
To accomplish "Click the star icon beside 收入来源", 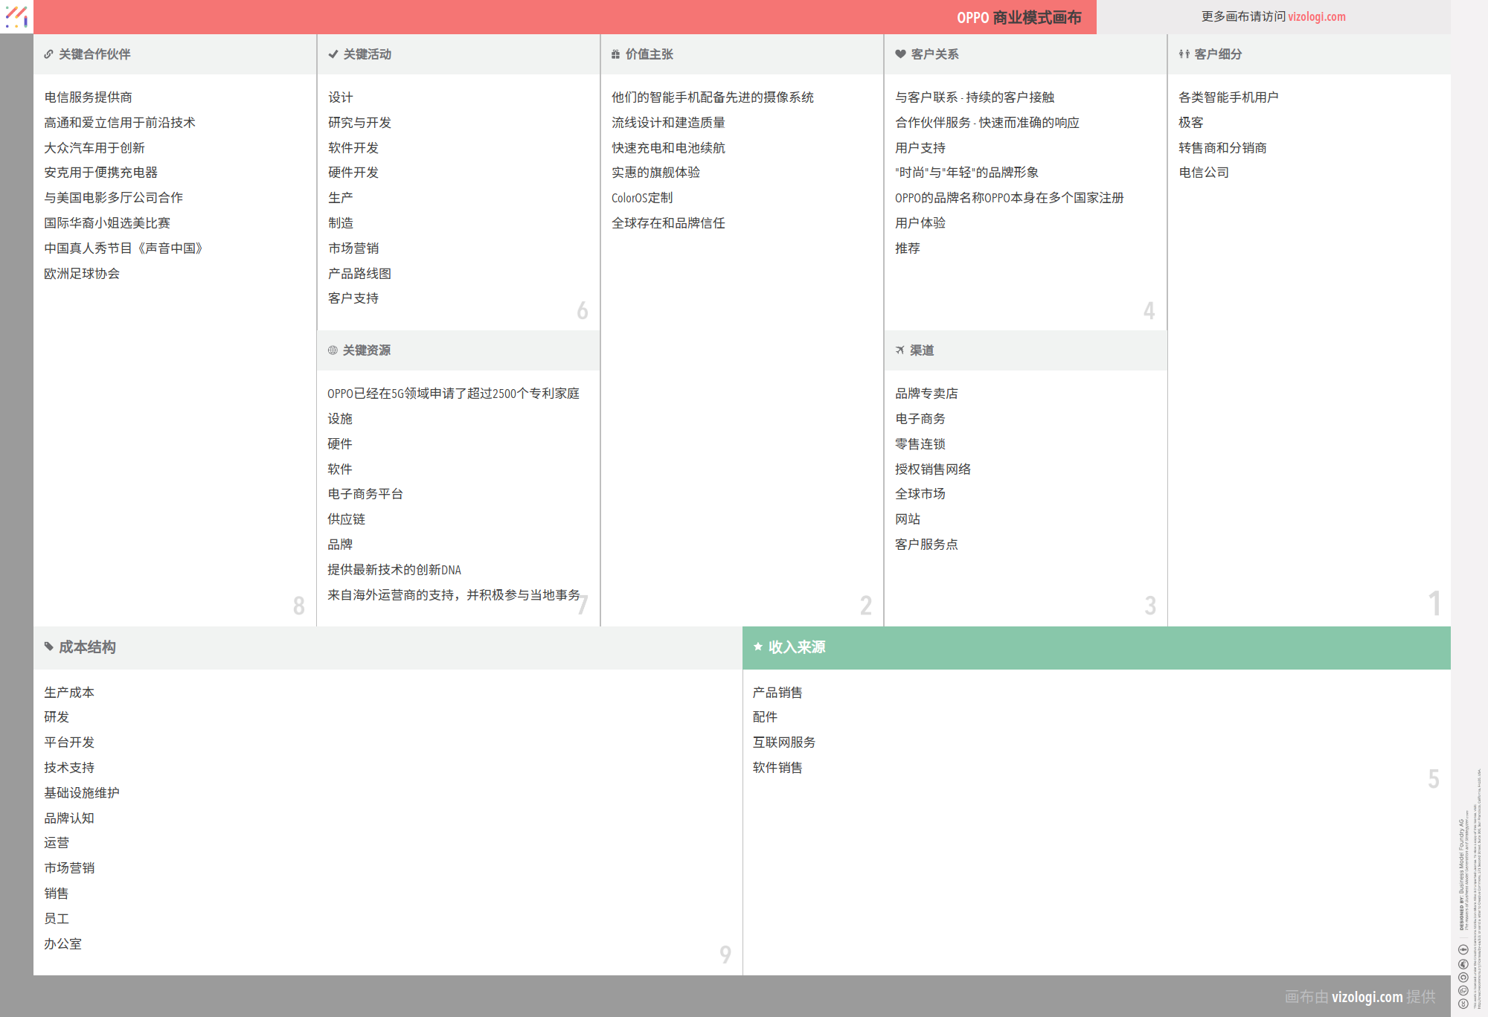I will pos(758,647).
